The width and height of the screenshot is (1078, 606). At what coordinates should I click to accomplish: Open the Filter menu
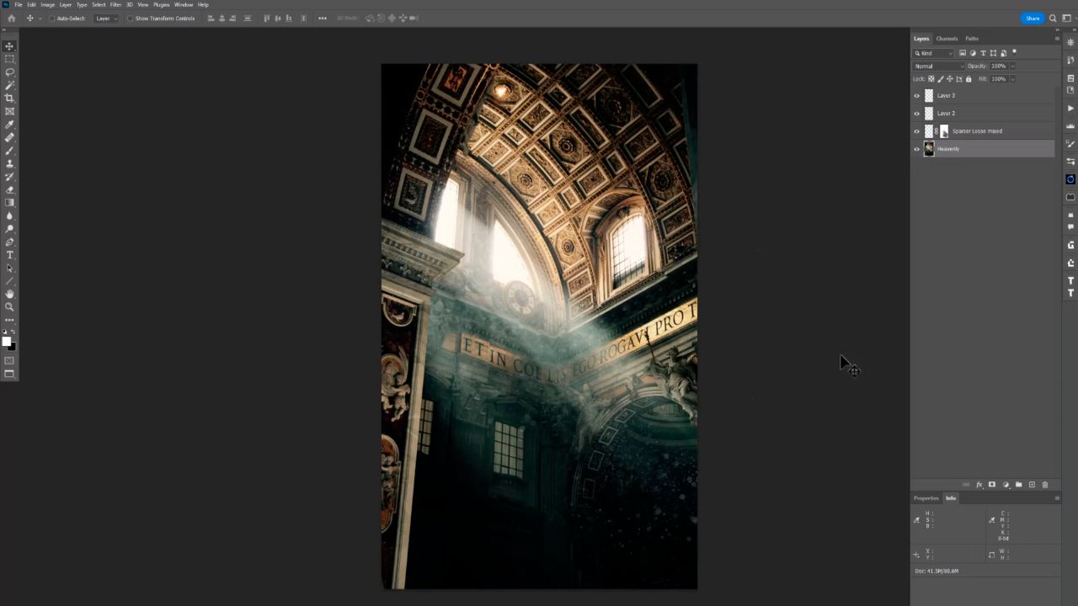click(x=115, y=5)
